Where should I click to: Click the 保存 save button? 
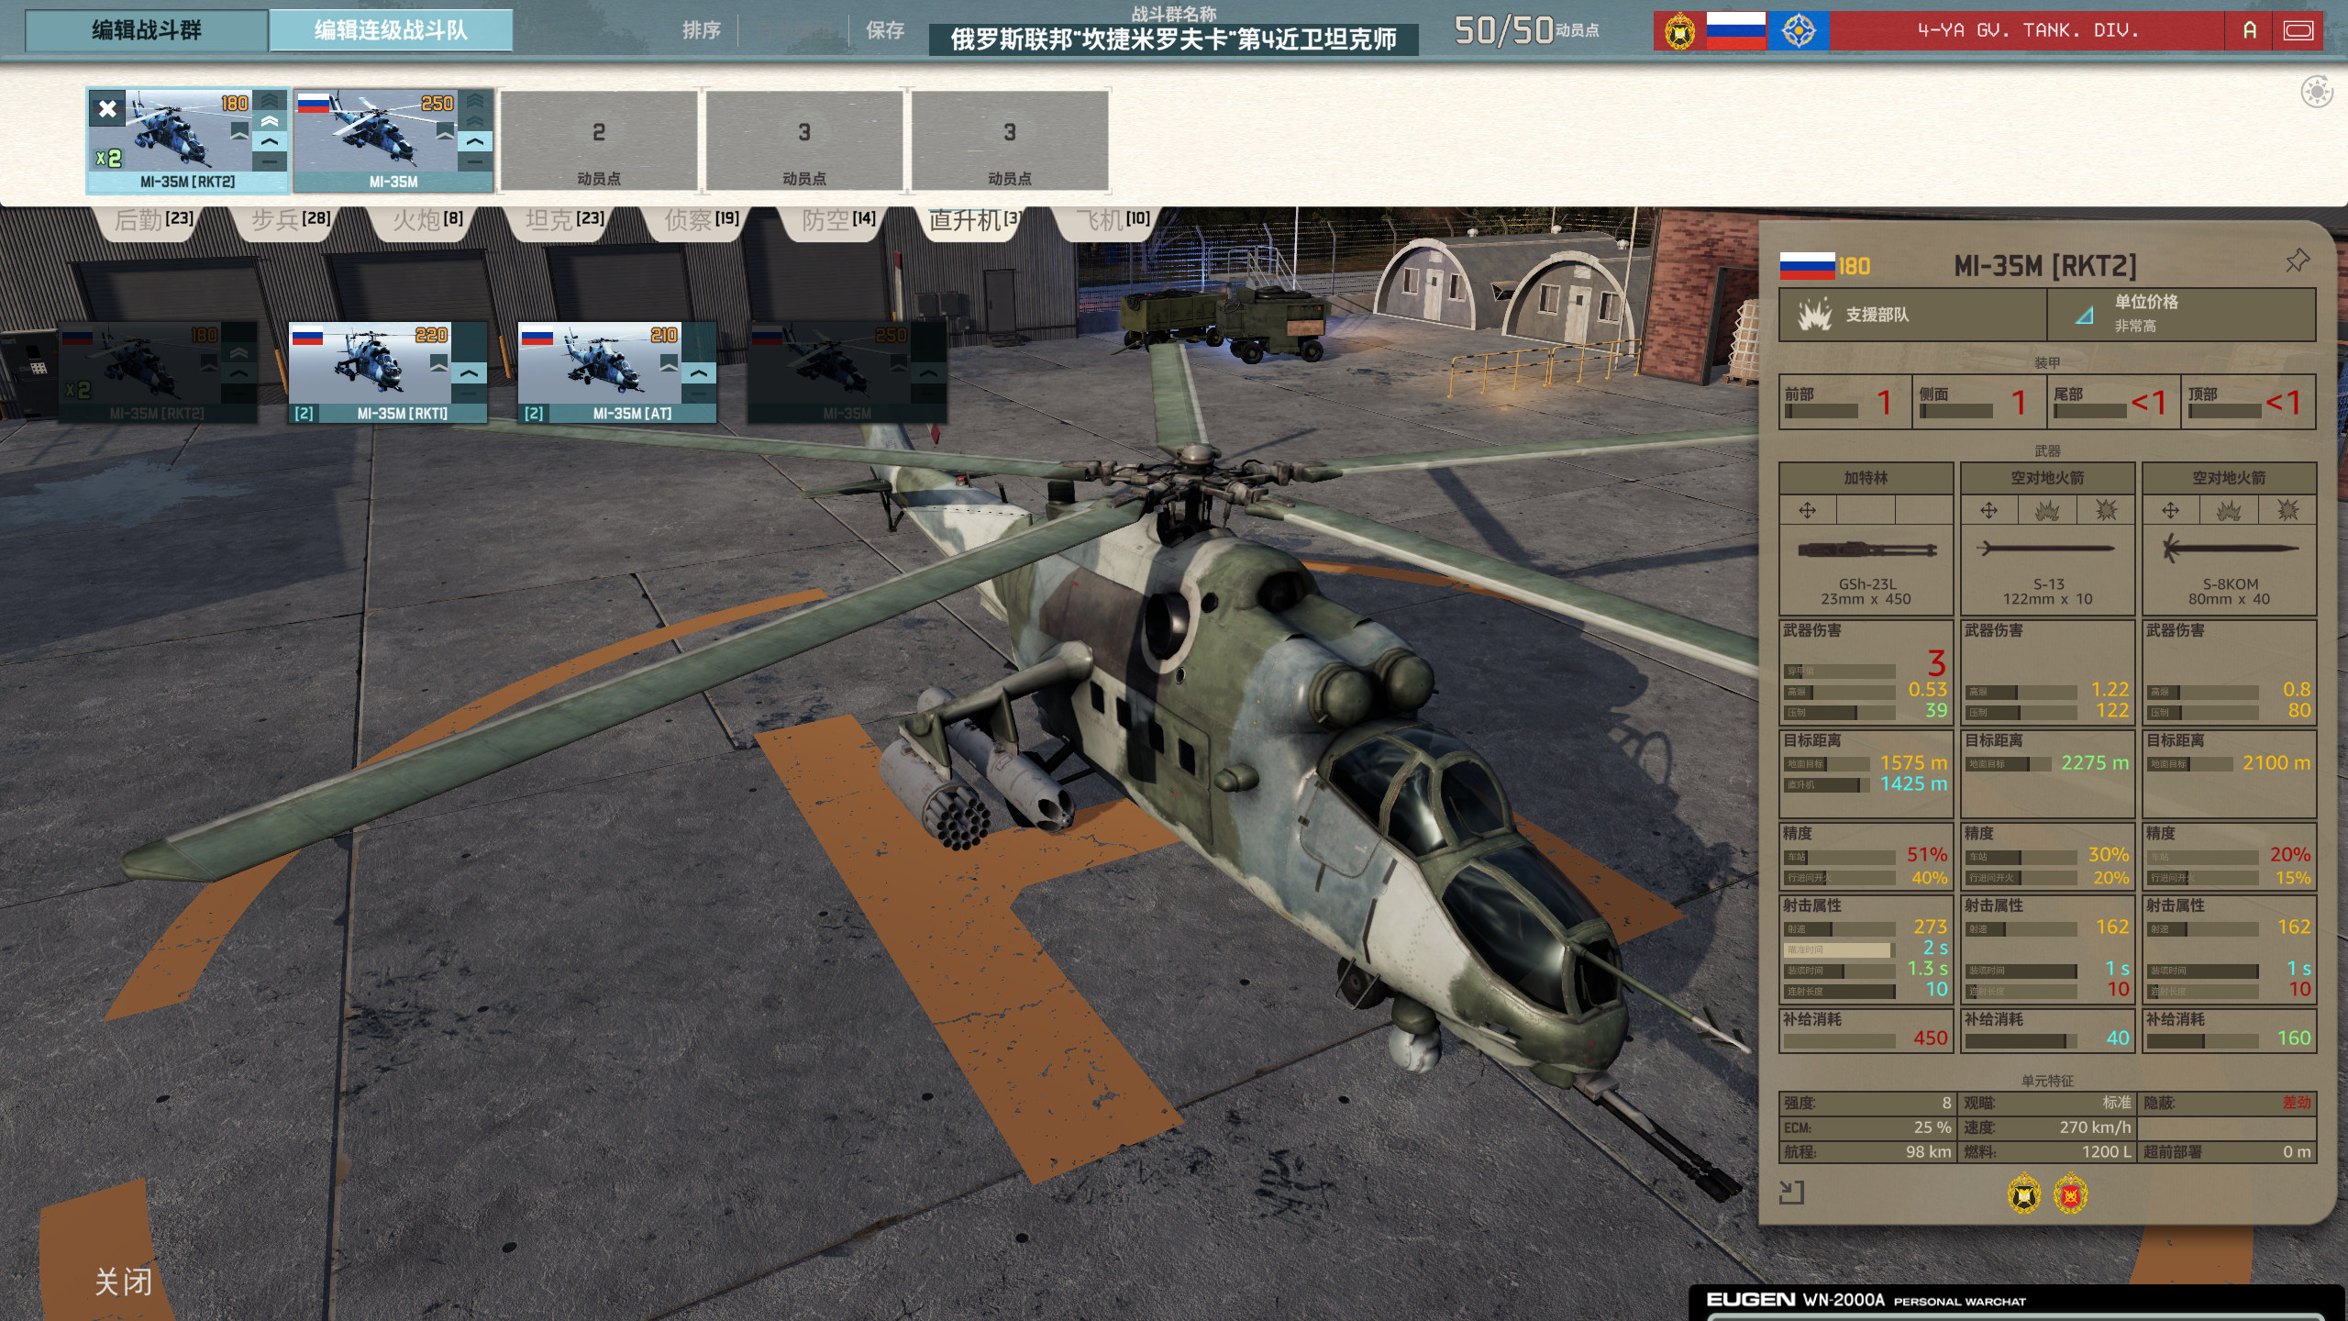click(885, 31)
